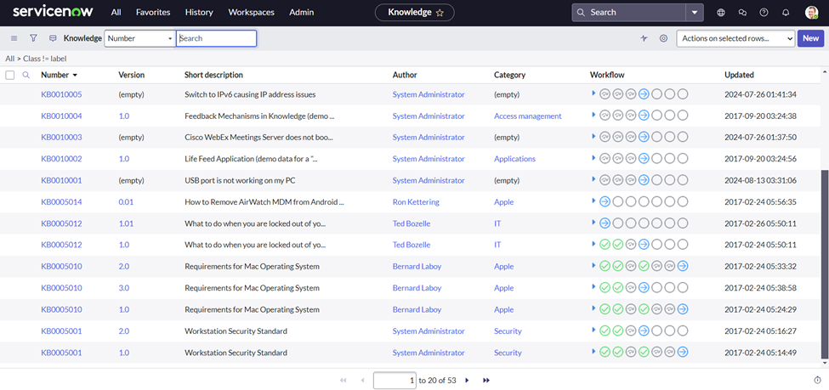This screenshot has width=829, height=390.
Task: Click the column search magnifier icon
Action: coord(26,75)
